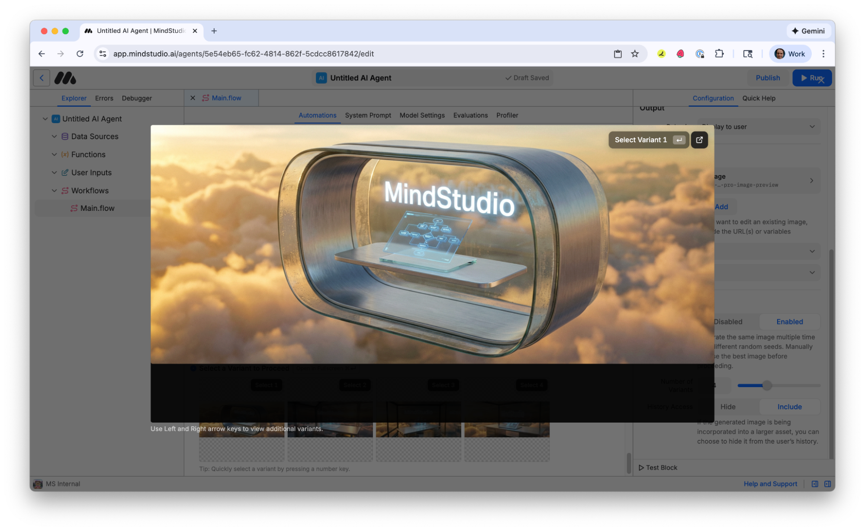Switch variant generation to Disabled
Screen dimensions: 865x531
click(728, 321)
